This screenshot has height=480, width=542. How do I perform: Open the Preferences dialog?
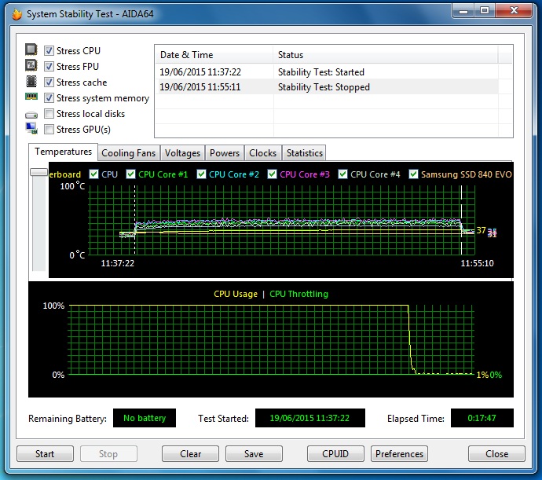(x=399, y=453)
